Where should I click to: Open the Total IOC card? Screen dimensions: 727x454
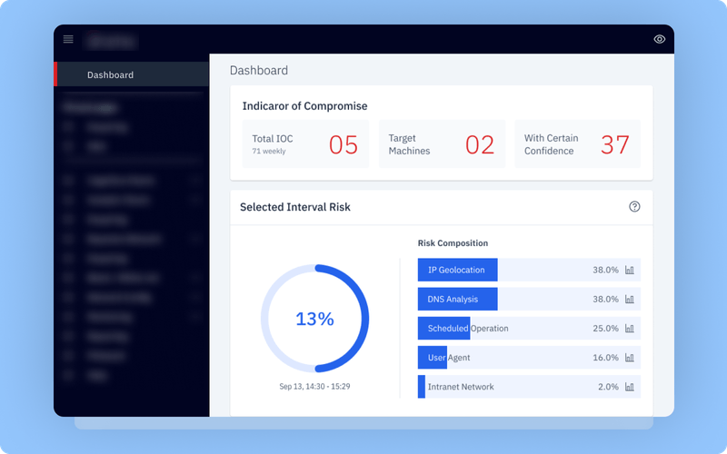coord(305,144)
